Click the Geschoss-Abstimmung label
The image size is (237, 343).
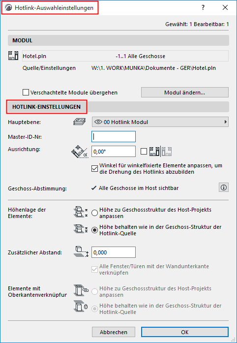point(37,188)
